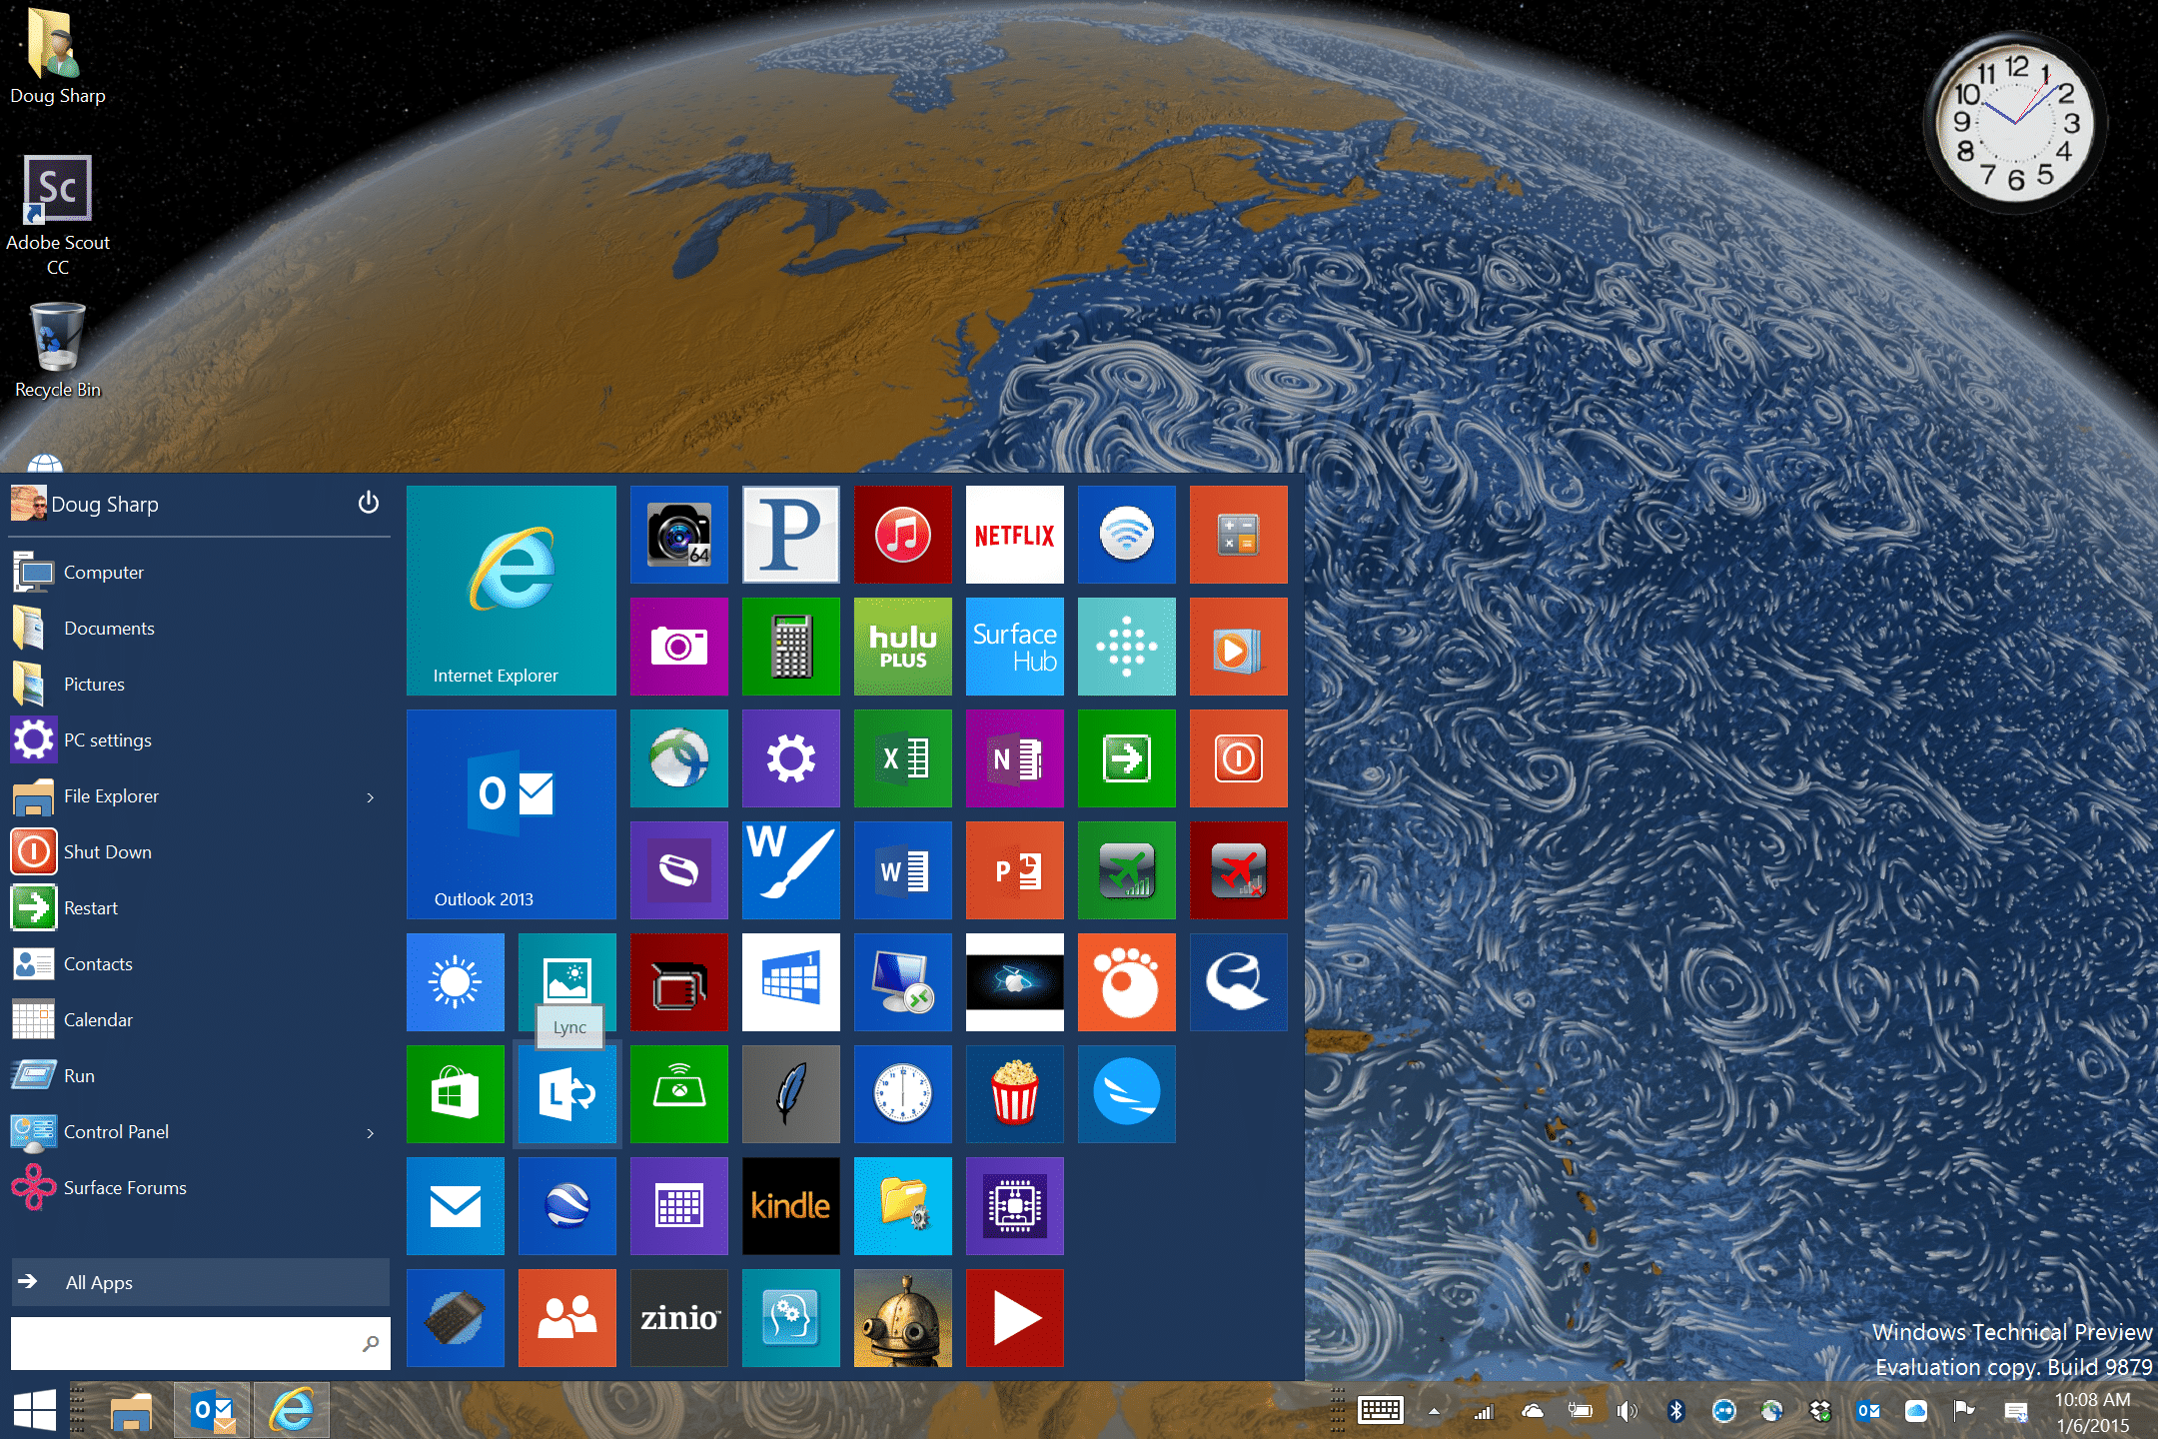Open the Zinio tile
Viewport: 2158px width, 1439px height.
click(x=679, y=1318)
